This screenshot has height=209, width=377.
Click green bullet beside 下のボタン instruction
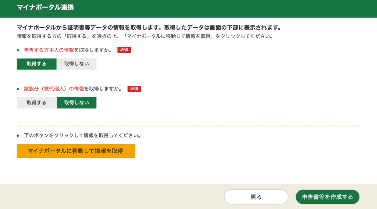point(18,136)
